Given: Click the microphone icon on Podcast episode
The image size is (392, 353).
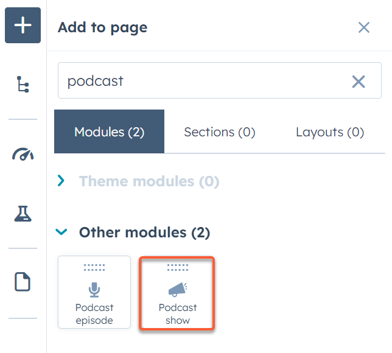Looking at the screenshot, I should pos(94,290).
